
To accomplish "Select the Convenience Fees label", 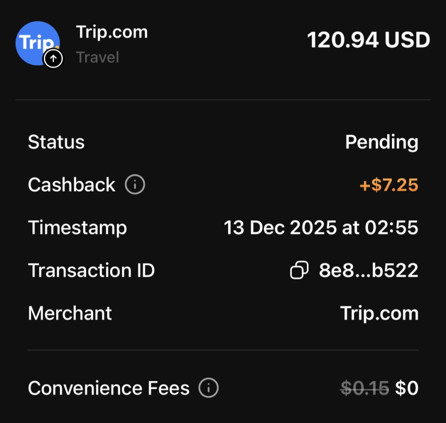I will [x=109, y=388].
